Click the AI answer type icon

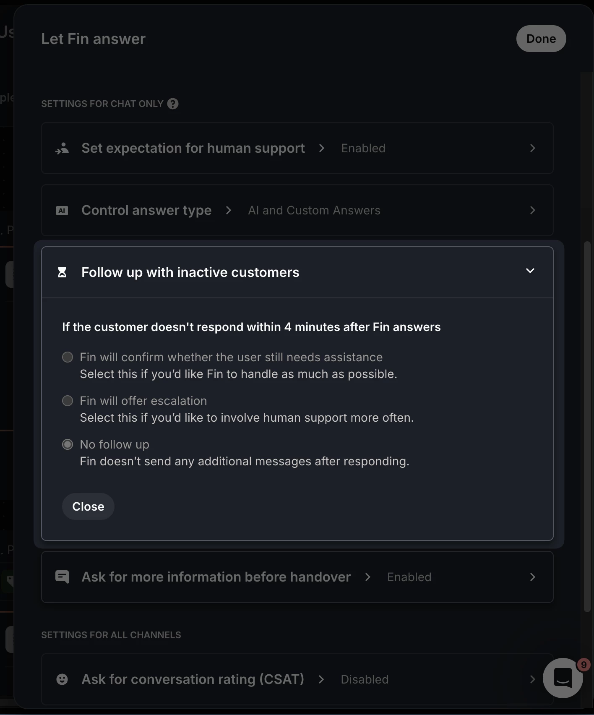[x=62, y=211]
